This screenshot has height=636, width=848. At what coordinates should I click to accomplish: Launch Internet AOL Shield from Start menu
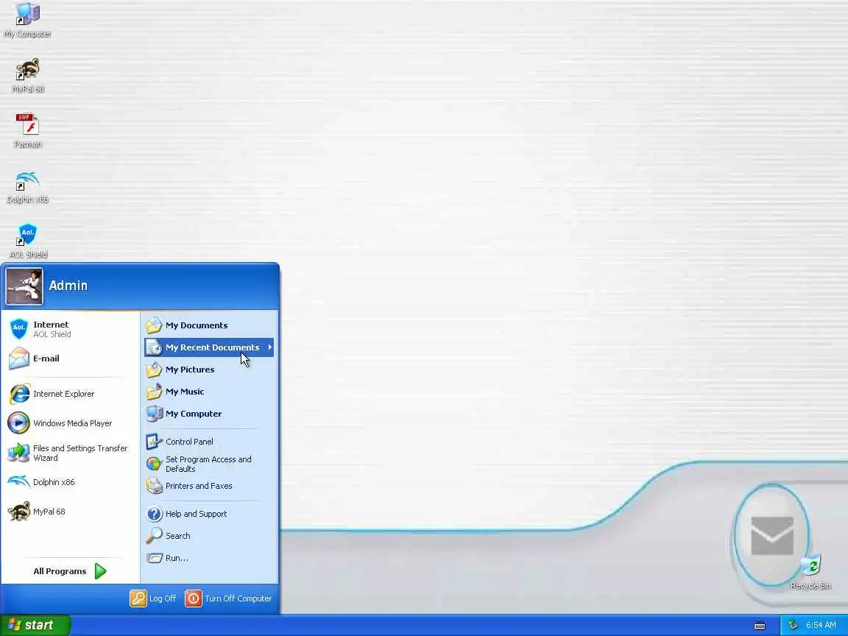[71, 329]
